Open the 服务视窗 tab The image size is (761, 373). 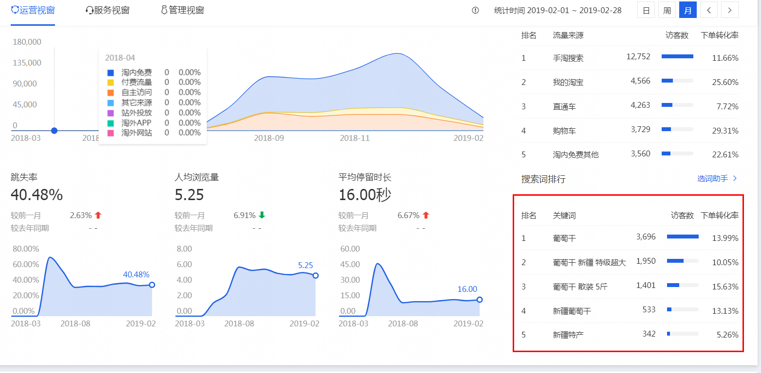(108, 10)
